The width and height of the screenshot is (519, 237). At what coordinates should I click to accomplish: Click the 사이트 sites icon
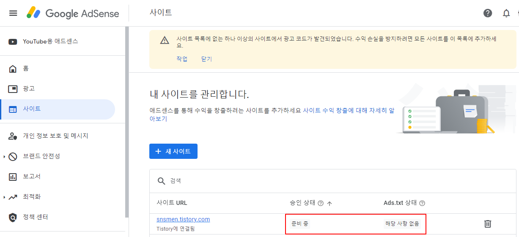point(13,109)
